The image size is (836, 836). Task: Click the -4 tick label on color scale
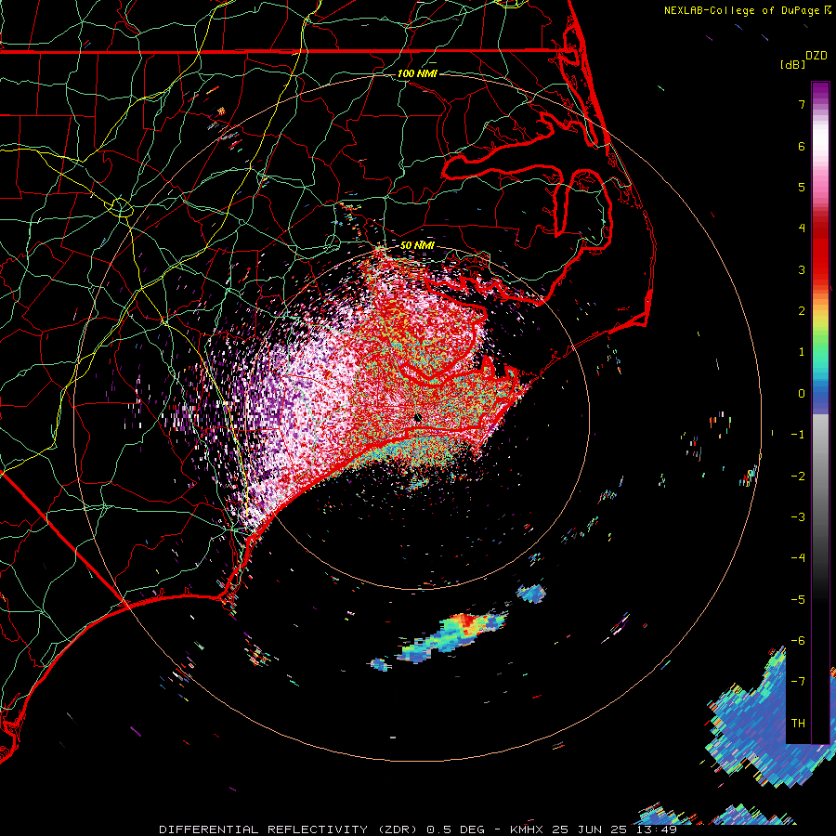798,558
